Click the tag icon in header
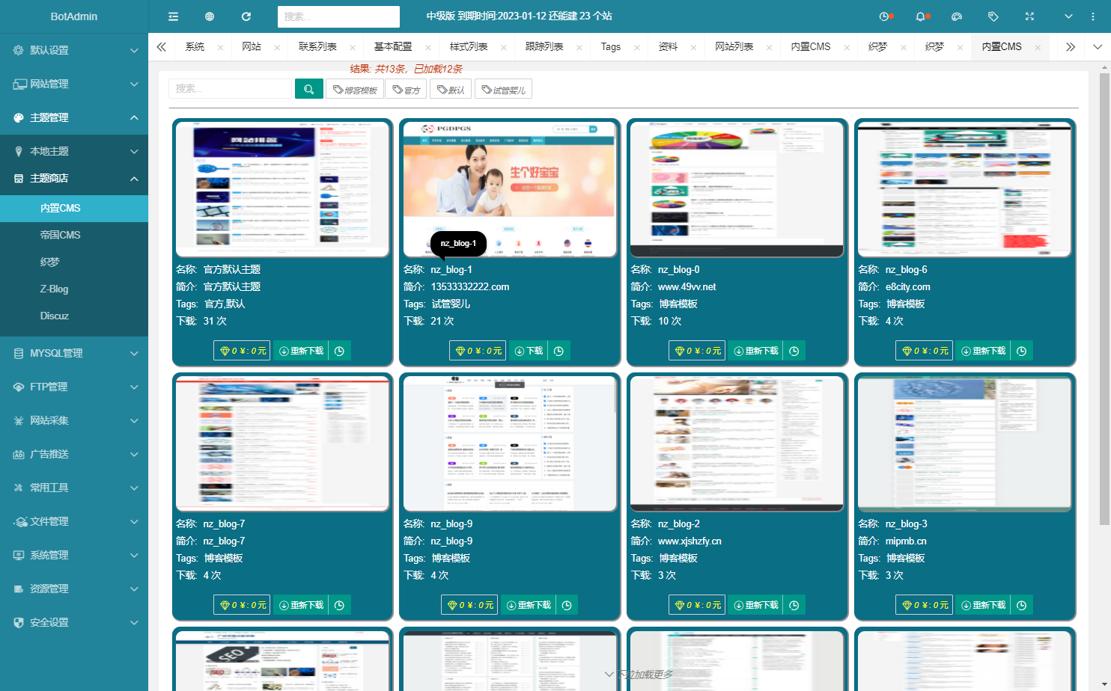1111x691 pixels. [993, 16]
